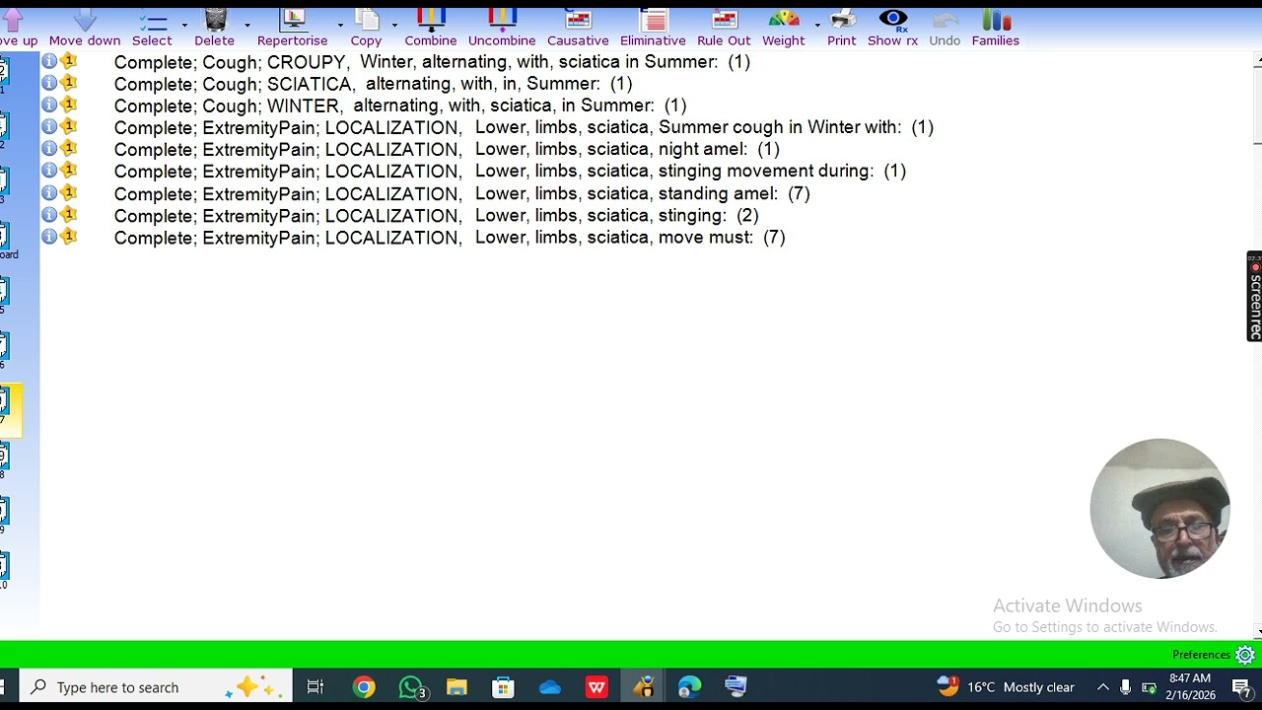Open Microsoft Edge from the taskbar
The height and width of the screenshot is (710, 1262).
(689, 687)
